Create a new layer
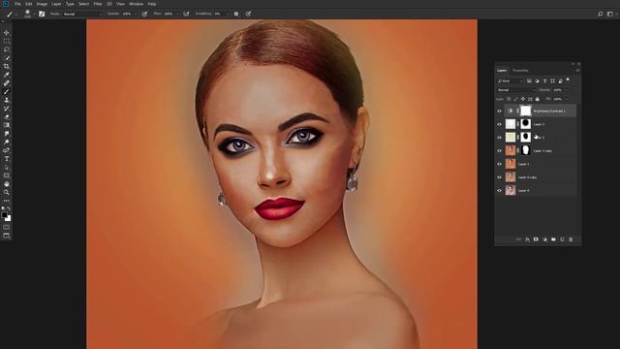This screenshot has width=620, height=349. pyautogui.click(x=562, y=239)
